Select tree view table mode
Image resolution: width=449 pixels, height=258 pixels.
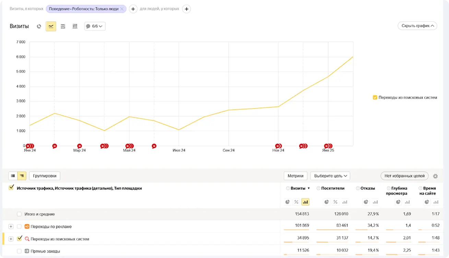click(x=22, y=176)
